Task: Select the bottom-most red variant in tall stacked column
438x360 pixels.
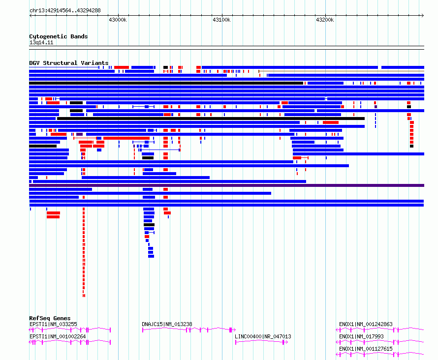Action: (84, 296)
